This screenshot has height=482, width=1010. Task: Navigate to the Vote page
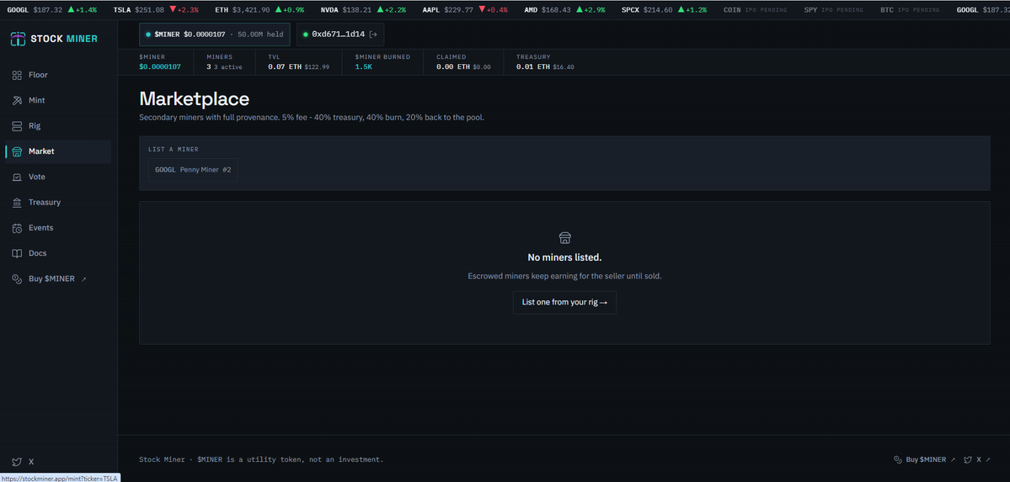click(58, 177)
